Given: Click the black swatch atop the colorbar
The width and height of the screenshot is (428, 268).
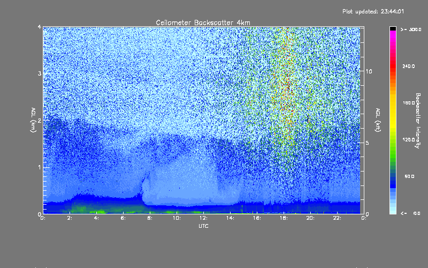Looking at the screenshot, I should [x=393, y=28].
